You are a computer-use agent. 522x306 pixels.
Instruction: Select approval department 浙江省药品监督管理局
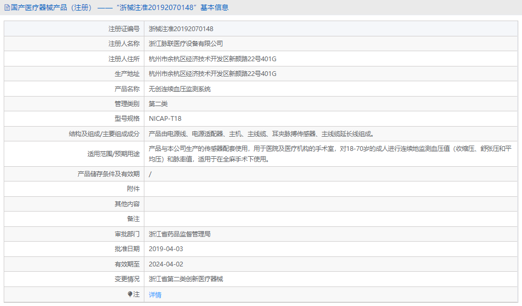(x=179, y=234)
